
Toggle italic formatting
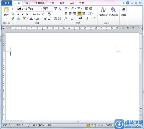tap(23, 14)
